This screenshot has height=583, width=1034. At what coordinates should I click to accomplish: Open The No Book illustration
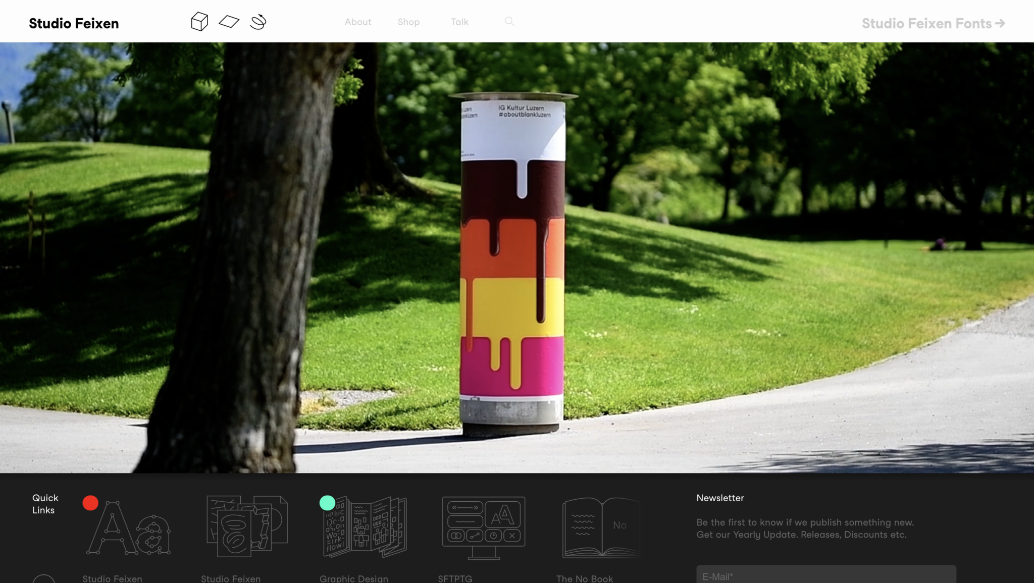point(602,526)
